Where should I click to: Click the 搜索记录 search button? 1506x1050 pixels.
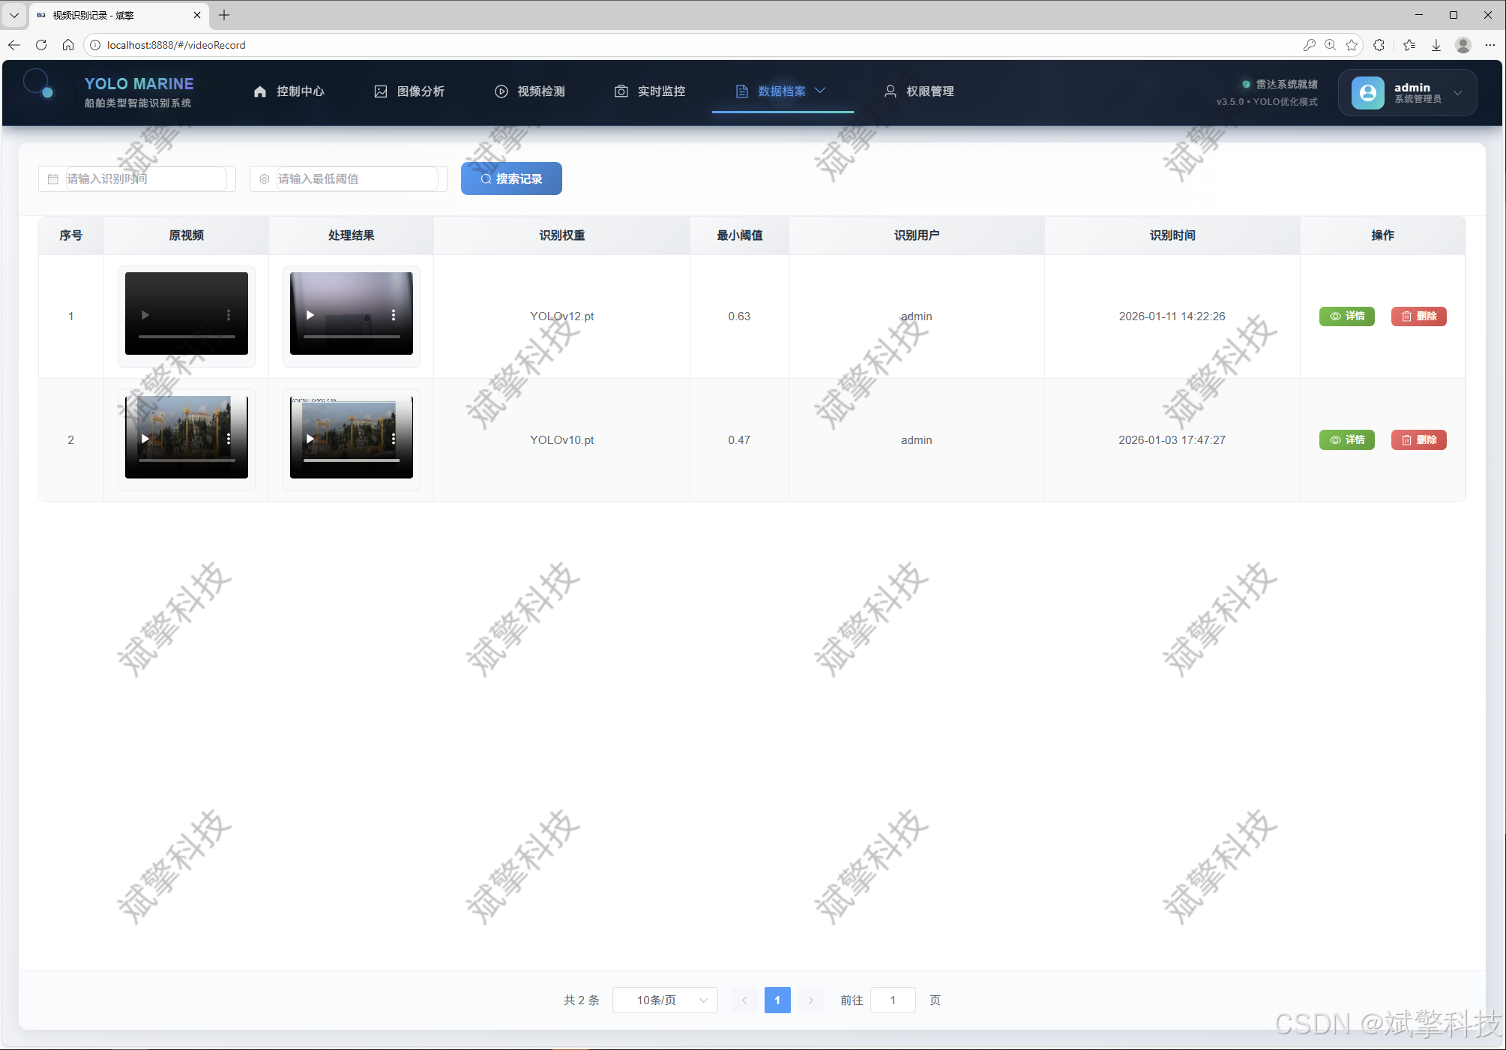tap(511, 178)
